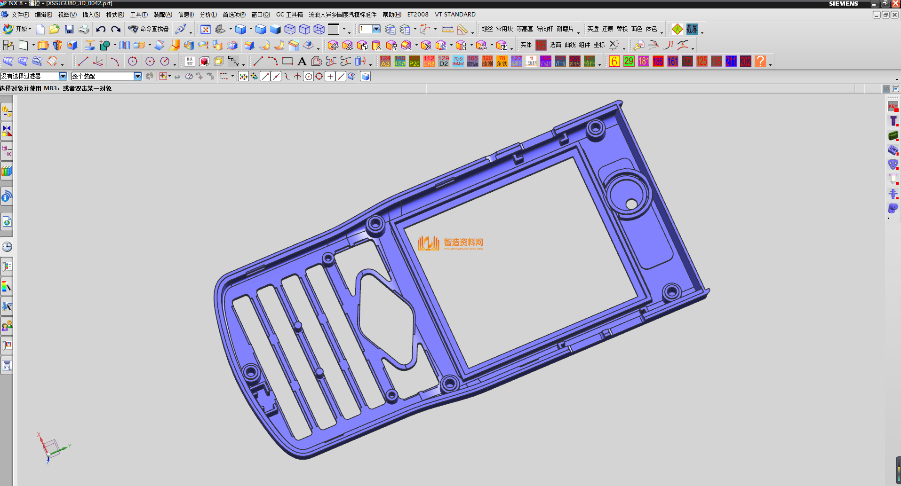Open the Command Finder (命令查找器)
The height and width of the screenshot is (486, 901).
click(x=149, y=29)
